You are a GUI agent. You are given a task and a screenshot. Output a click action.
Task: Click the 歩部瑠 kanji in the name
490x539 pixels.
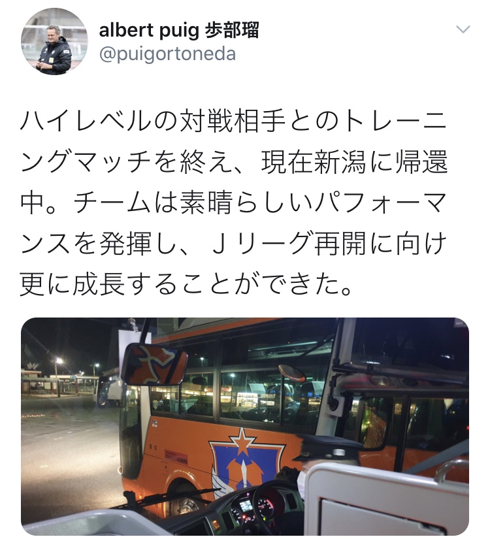(232, 30)
